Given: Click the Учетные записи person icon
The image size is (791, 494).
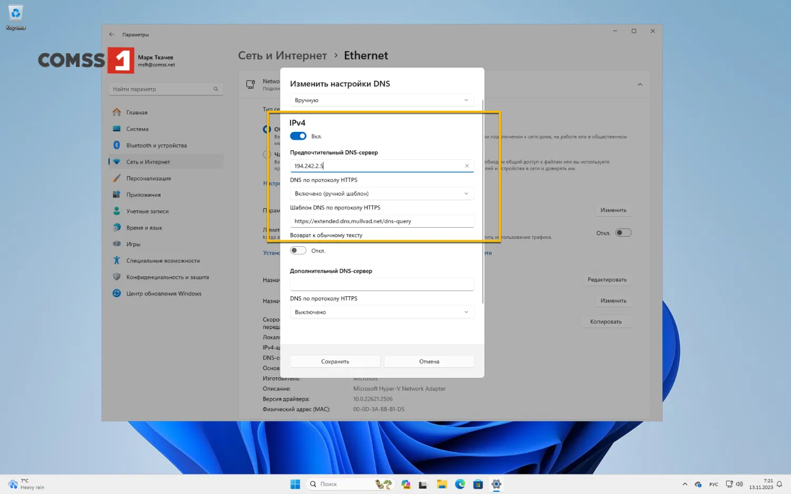Looking at the screenshot, I should click(x=117, y=211).
